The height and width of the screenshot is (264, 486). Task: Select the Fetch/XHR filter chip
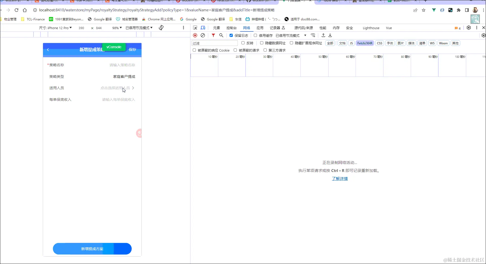365,43
